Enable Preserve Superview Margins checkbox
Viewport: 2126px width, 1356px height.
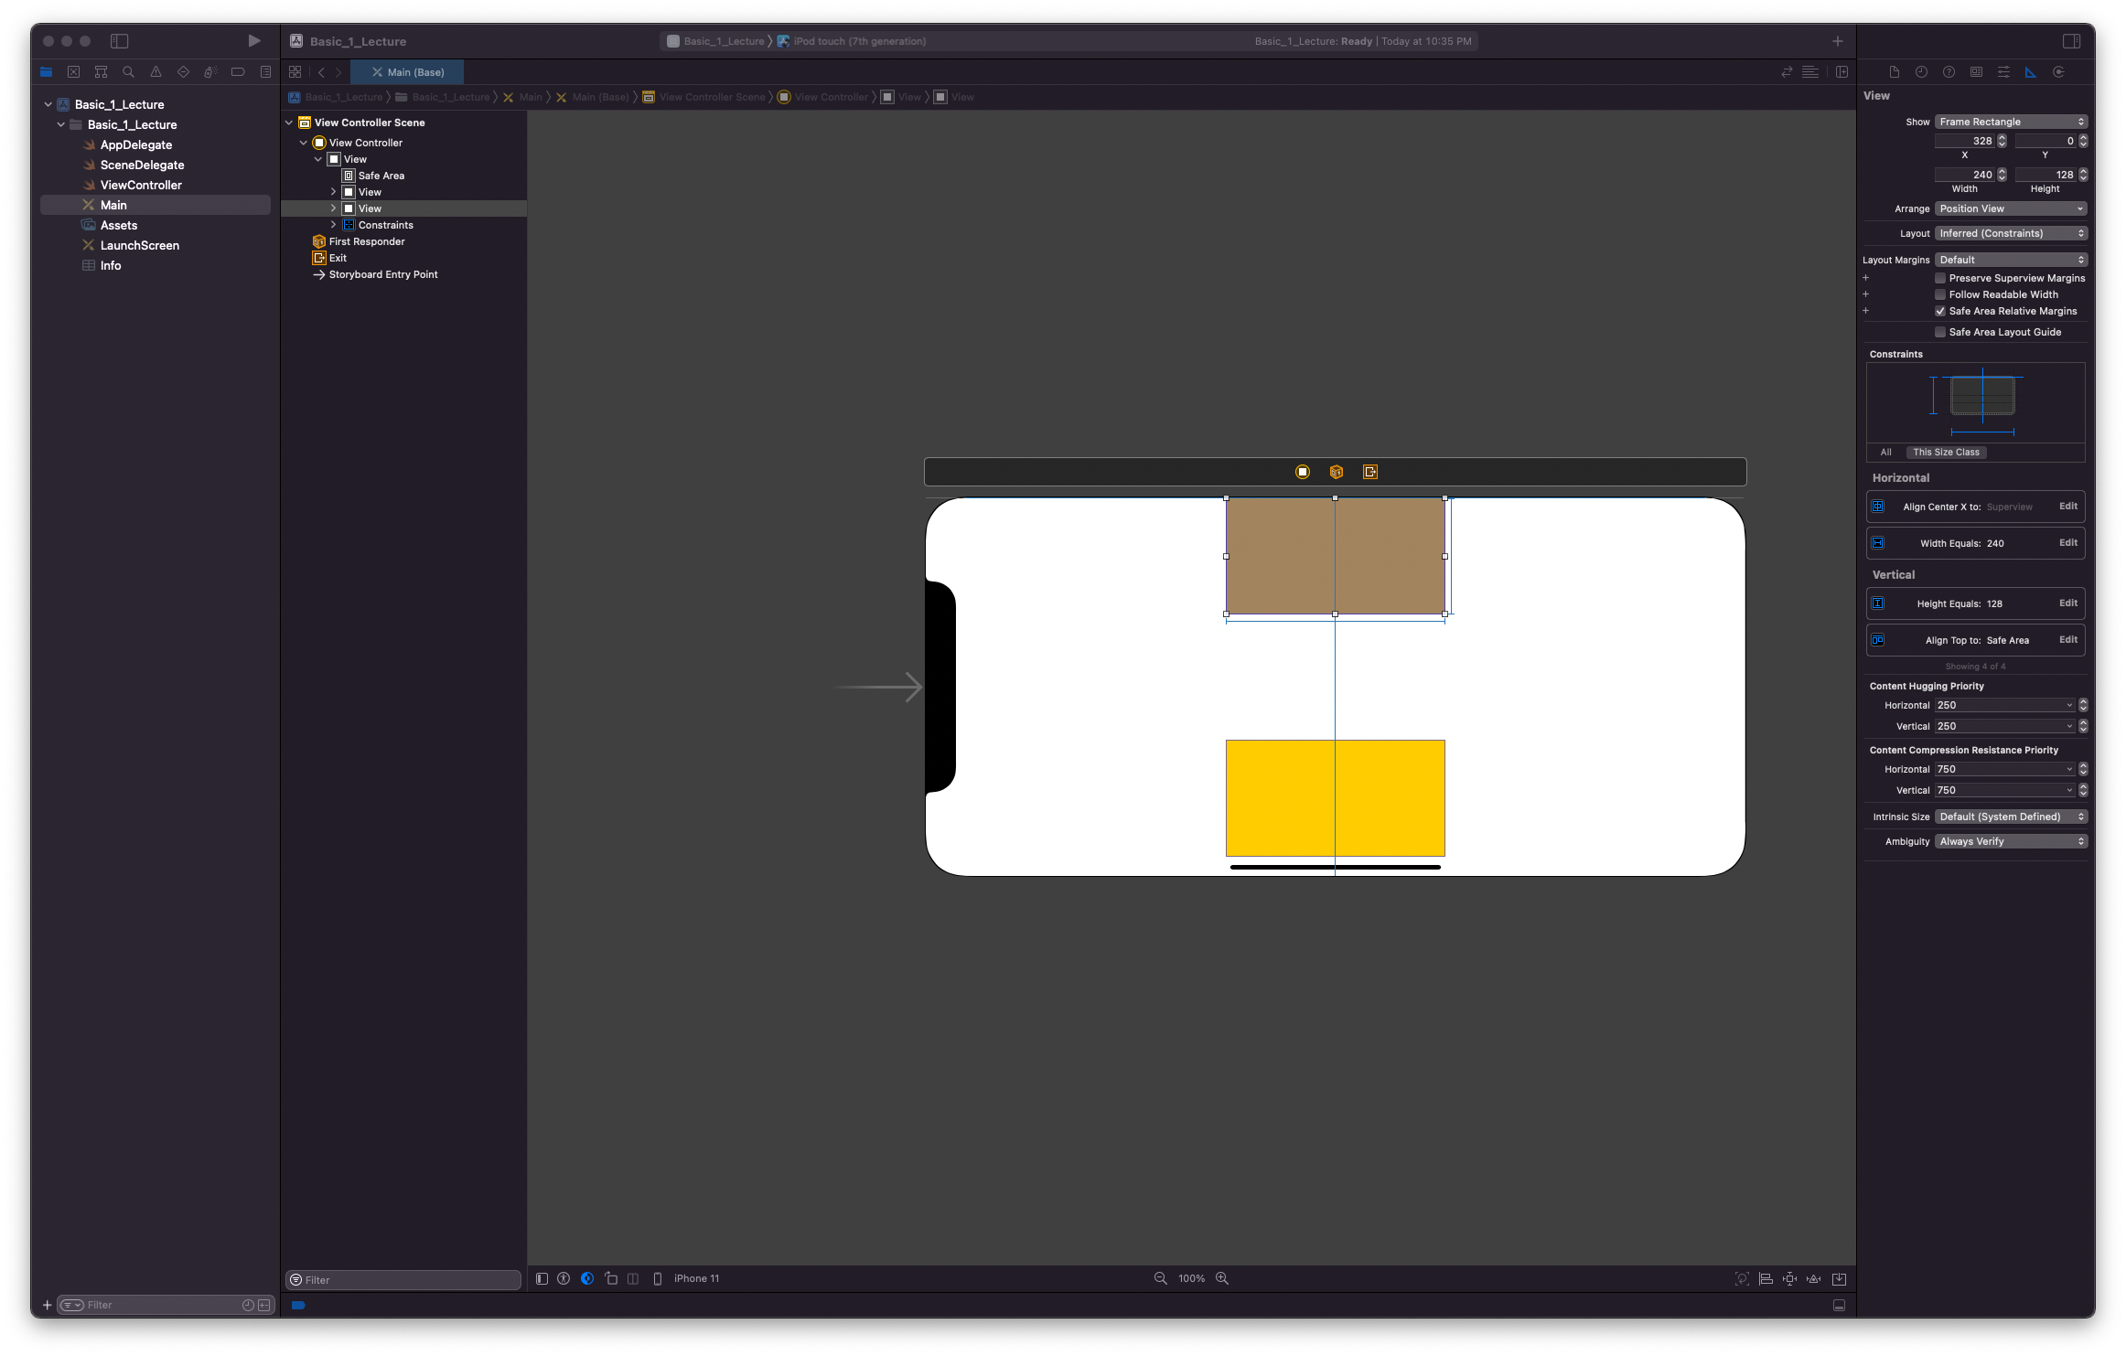coord(1940,278)
